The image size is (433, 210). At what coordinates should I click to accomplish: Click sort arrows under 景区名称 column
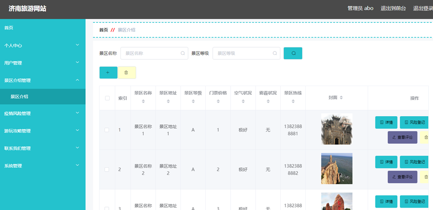coord(143,102)
